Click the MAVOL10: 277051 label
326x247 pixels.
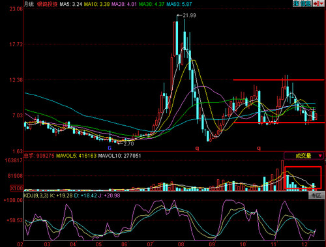click(x=119, y=156)
